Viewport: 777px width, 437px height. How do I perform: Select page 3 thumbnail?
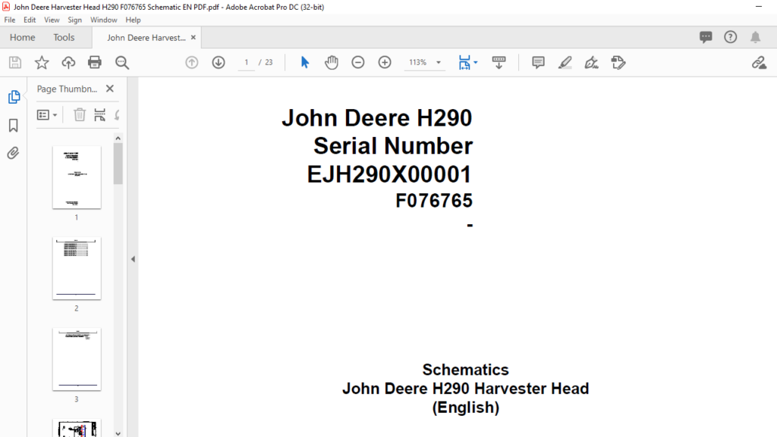coord(77,360)
